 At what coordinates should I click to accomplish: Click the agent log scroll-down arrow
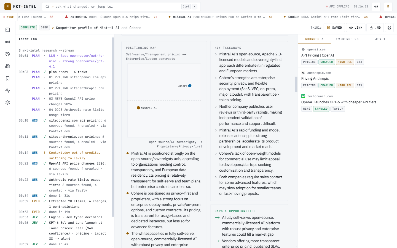[113, 246]
